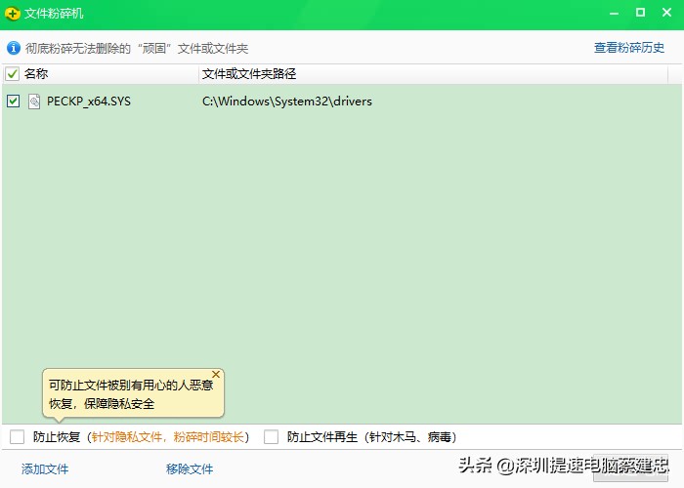This screenshot has height=488, width=684.
Task: Click 移除文件 to remove the file
Action: pyautogui.click(x=190, y=468)
